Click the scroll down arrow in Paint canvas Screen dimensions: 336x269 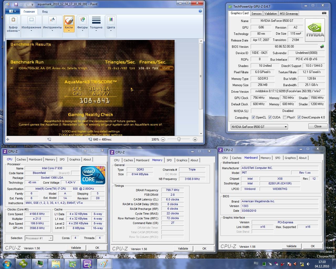click(x=201, y=134)
